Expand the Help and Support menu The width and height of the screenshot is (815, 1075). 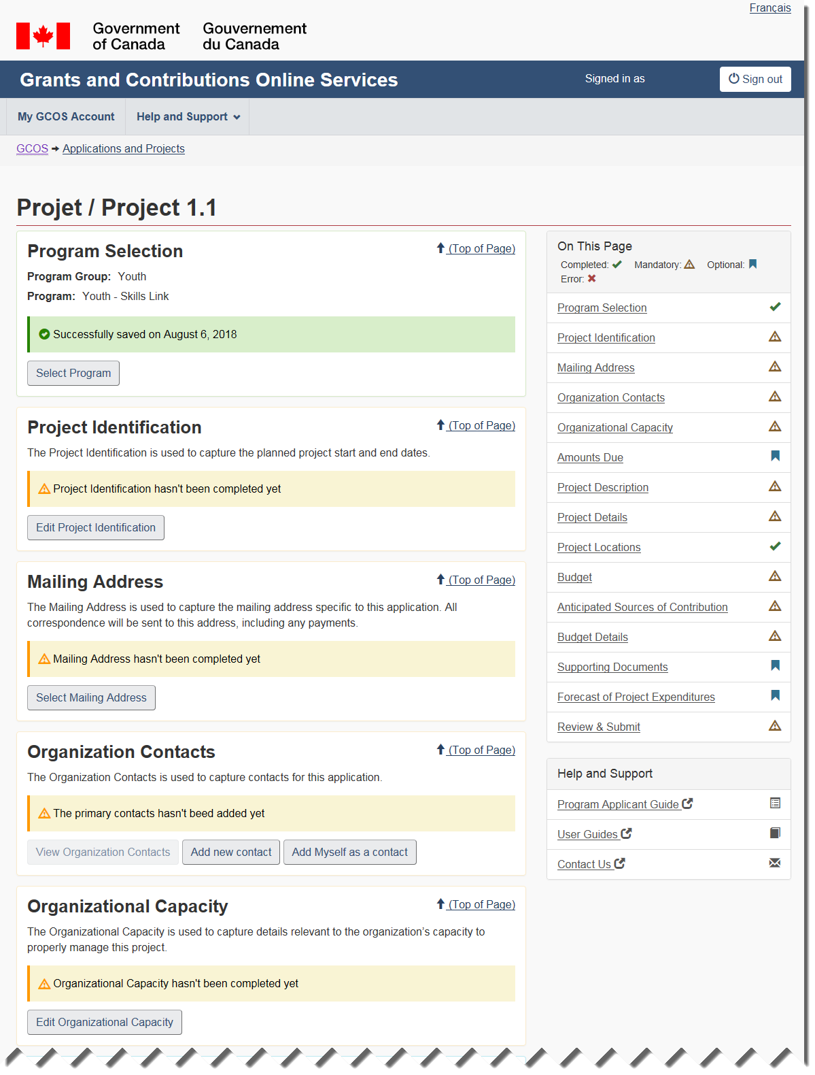(x=188, y=117)
